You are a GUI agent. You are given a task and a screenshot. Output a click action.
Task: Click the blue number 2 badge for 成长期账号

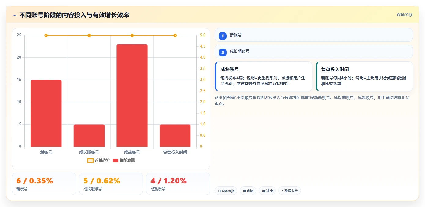(223, 52)
